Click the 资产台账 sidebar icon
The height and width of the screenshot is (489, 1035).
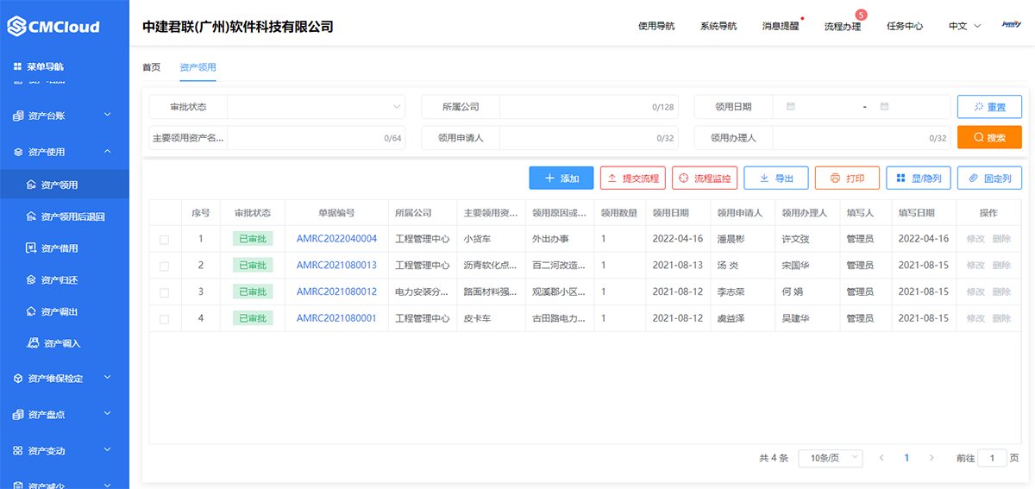pos(18,115)
